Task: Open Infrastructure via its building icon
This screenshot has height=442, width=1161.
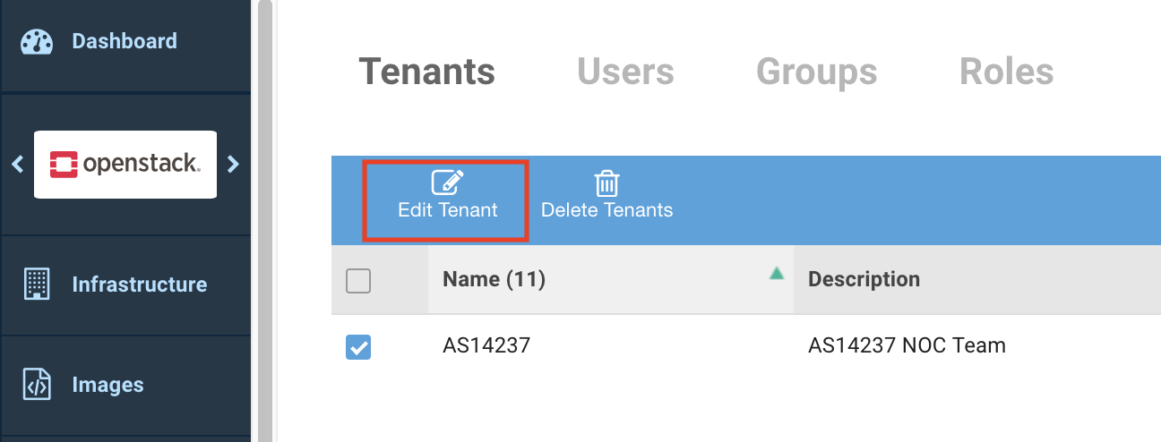Action: click(x=37, y=285)
